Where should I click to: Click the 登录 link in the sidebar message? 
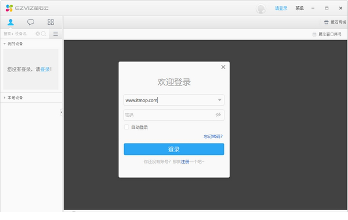pos(45,69)
